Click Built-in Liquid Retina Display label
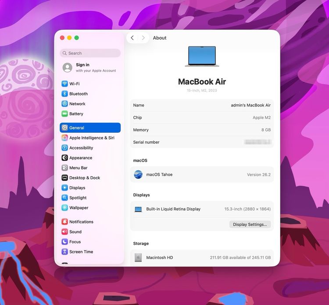Viewport: 329px width, 305px height. pos(173,209)
